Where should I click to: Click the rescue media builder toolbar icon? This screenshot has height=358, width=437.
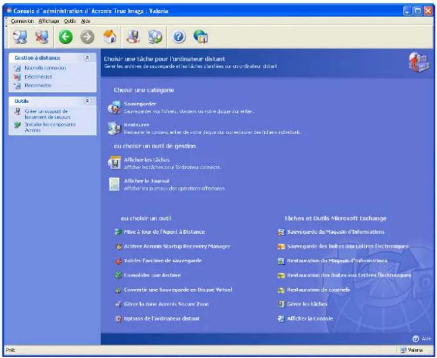click(133, 37)
